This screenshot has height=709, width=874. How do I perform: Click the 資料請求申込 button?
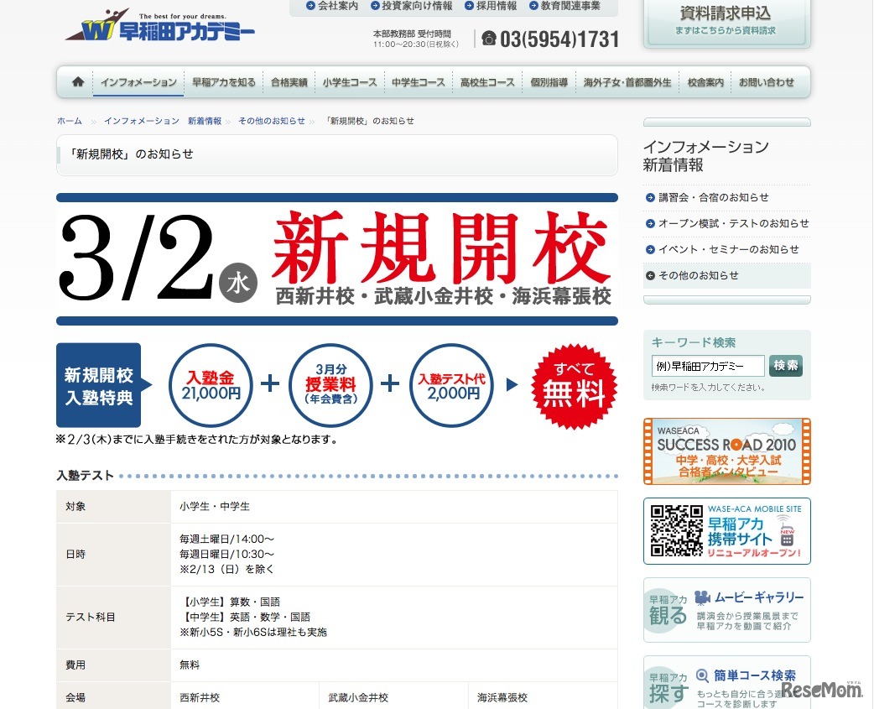(726, 23)
